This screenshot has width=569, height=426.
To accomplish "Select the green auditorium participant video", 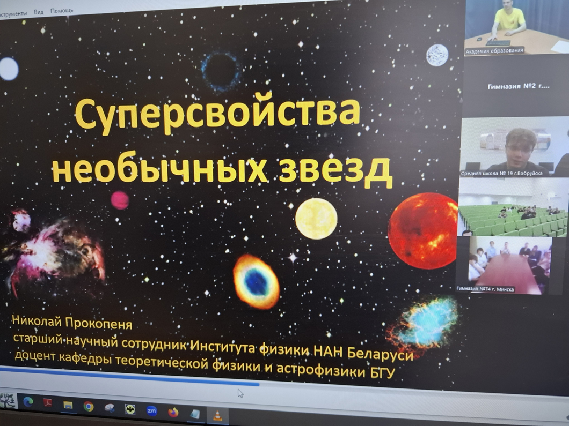I will click(x=513, y=208).
